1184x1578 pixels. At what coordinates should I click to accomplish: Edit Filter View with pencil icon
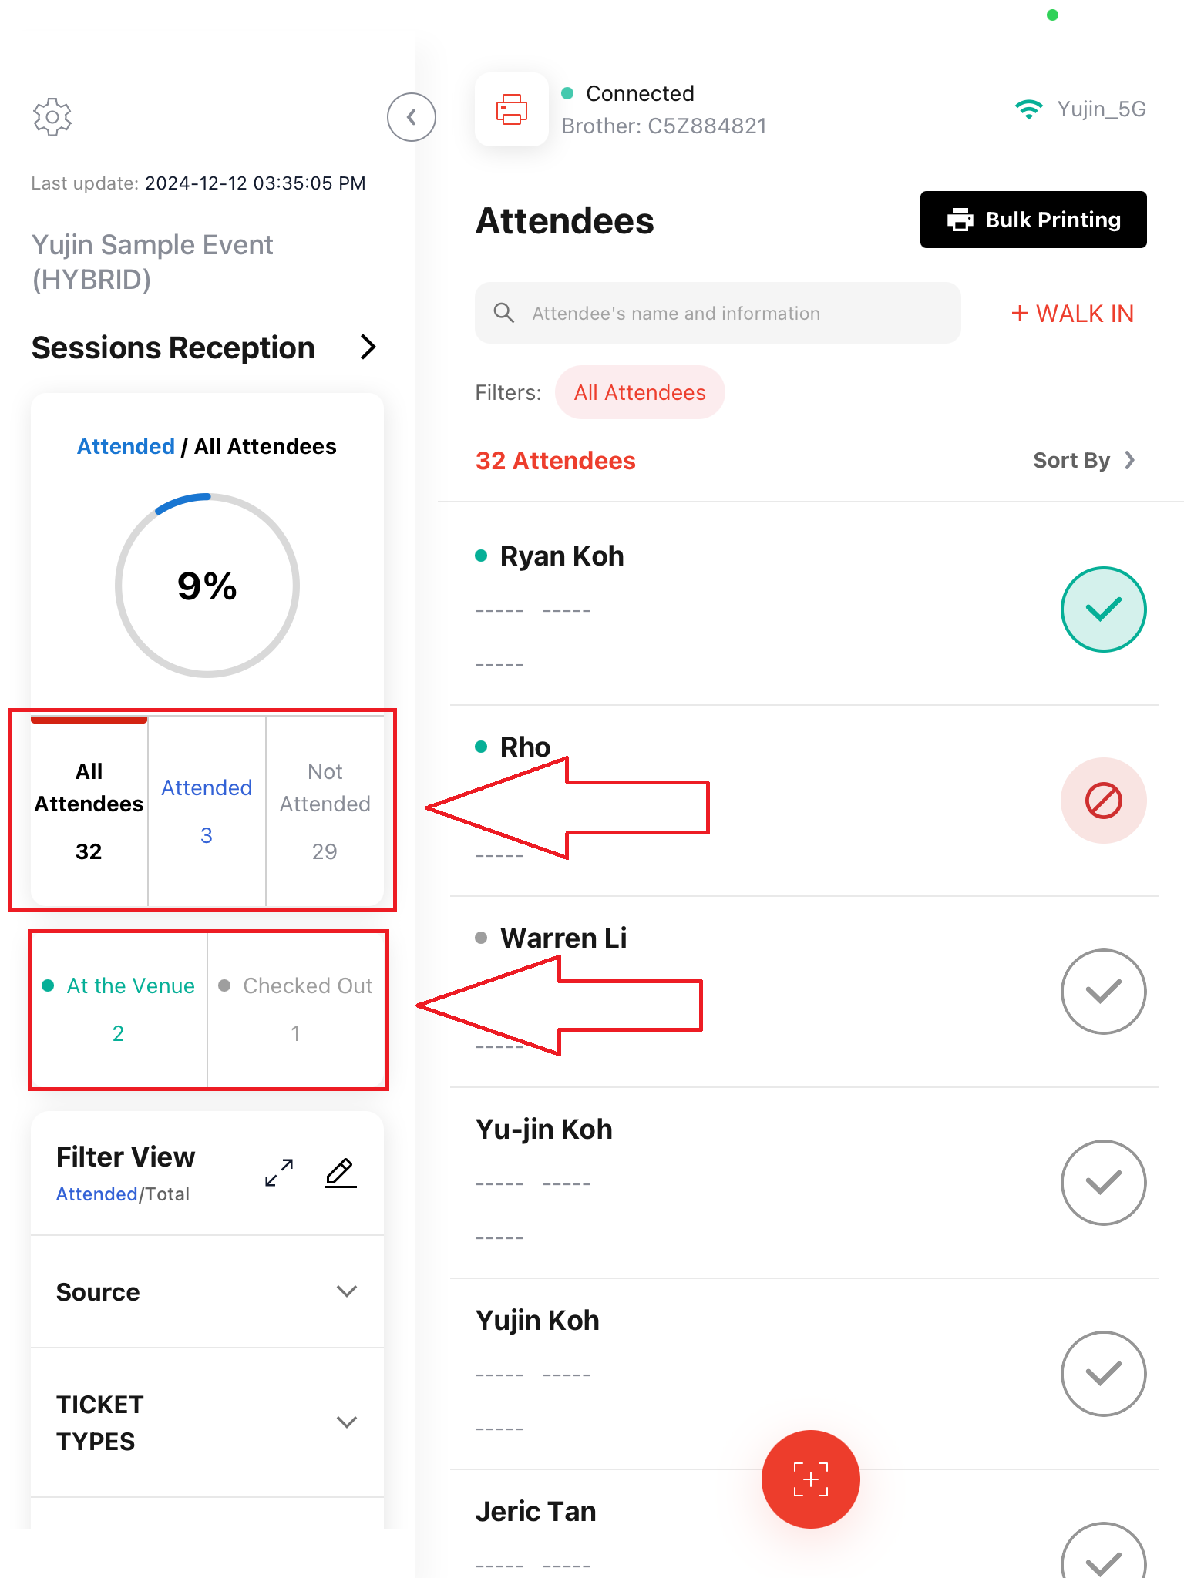[340, 1173]
